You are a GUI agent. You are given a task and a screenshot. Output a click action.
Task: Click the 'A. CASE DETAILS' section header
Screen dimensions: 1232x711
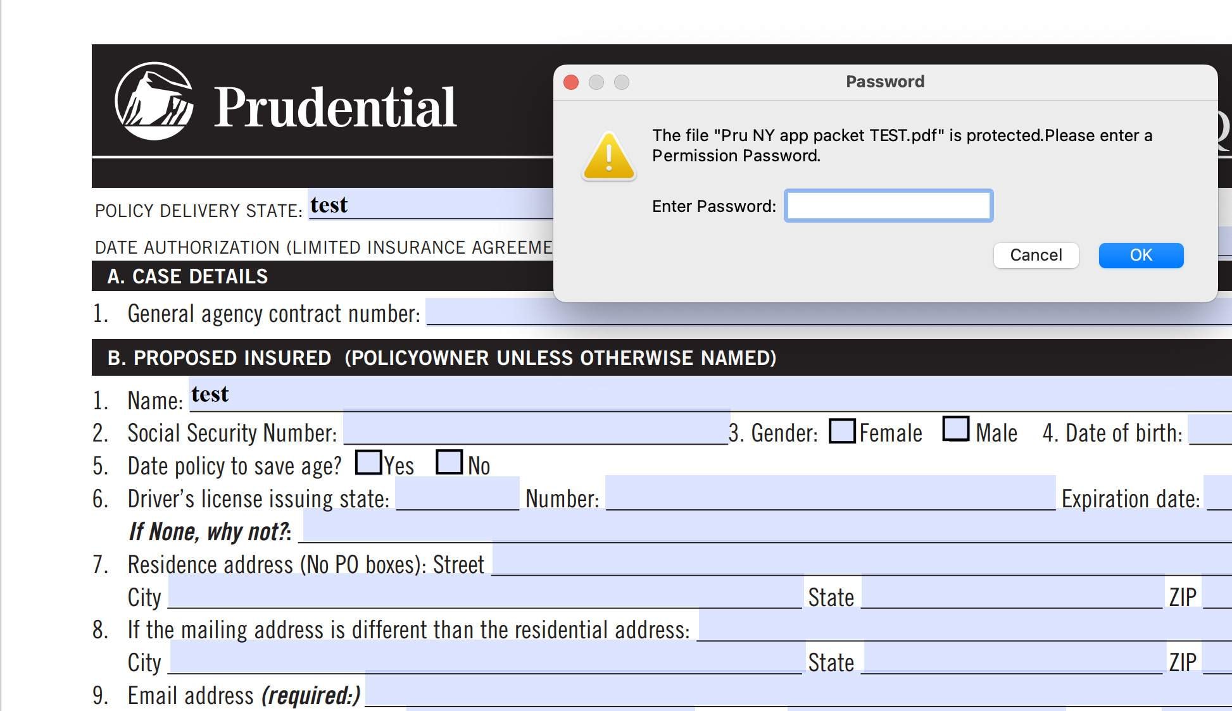pos(187,276)
